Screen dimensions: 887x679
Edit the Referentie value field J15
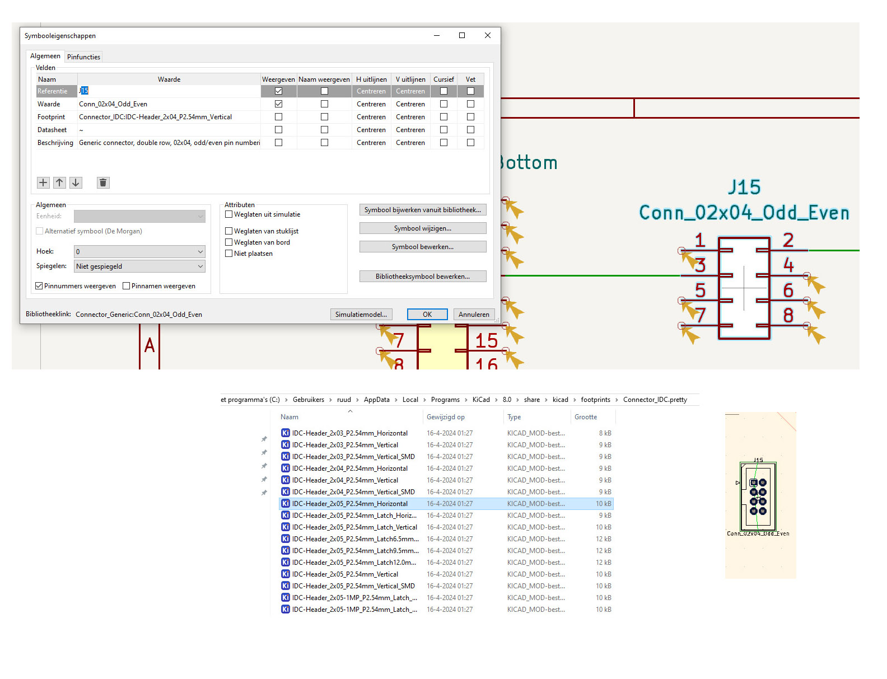click(169, 91)
